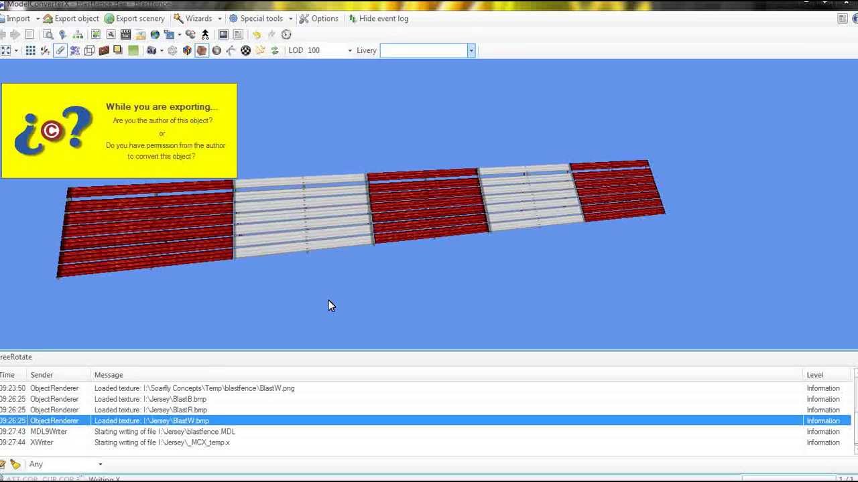Click the zoom-to-fit expand arrows icon

(x=5, y=50)
